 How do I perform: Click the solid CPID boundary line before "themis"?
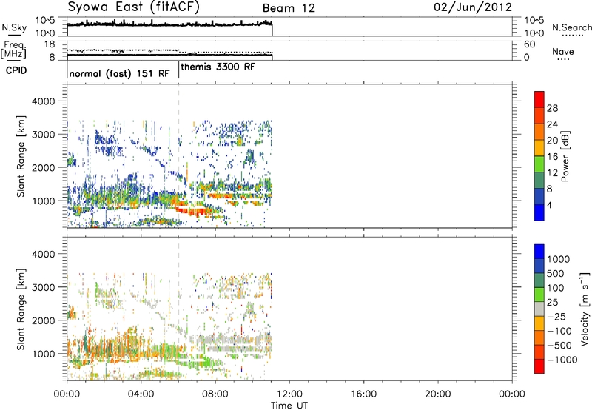(178, 70)
